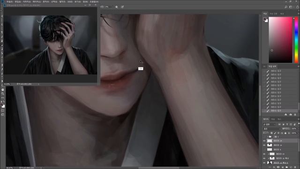This screenshot has height=169, width=300.
Task: Open the 3D menu in menu bar
Action: tap(70, 1)
